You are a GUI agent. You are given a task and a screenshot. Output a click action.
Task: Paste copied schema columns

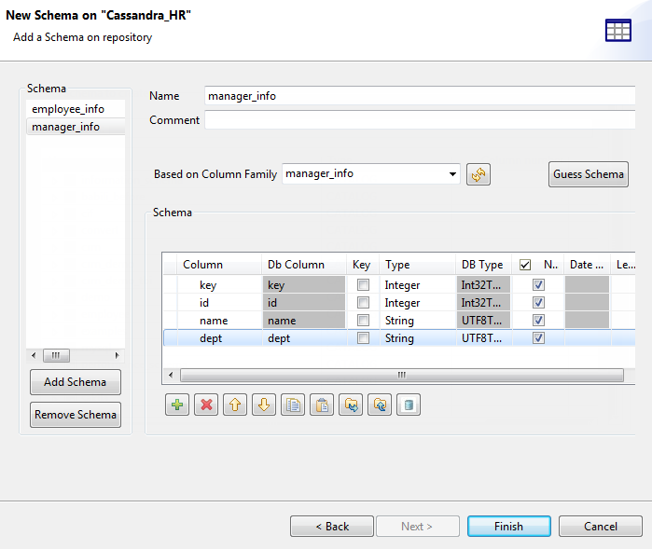point(322,405)
